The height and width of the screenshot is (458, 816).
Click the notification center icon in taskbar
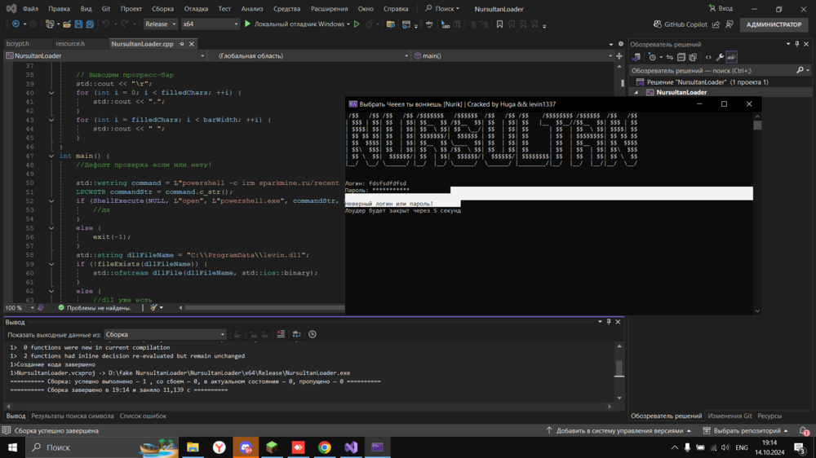point(800,447)
